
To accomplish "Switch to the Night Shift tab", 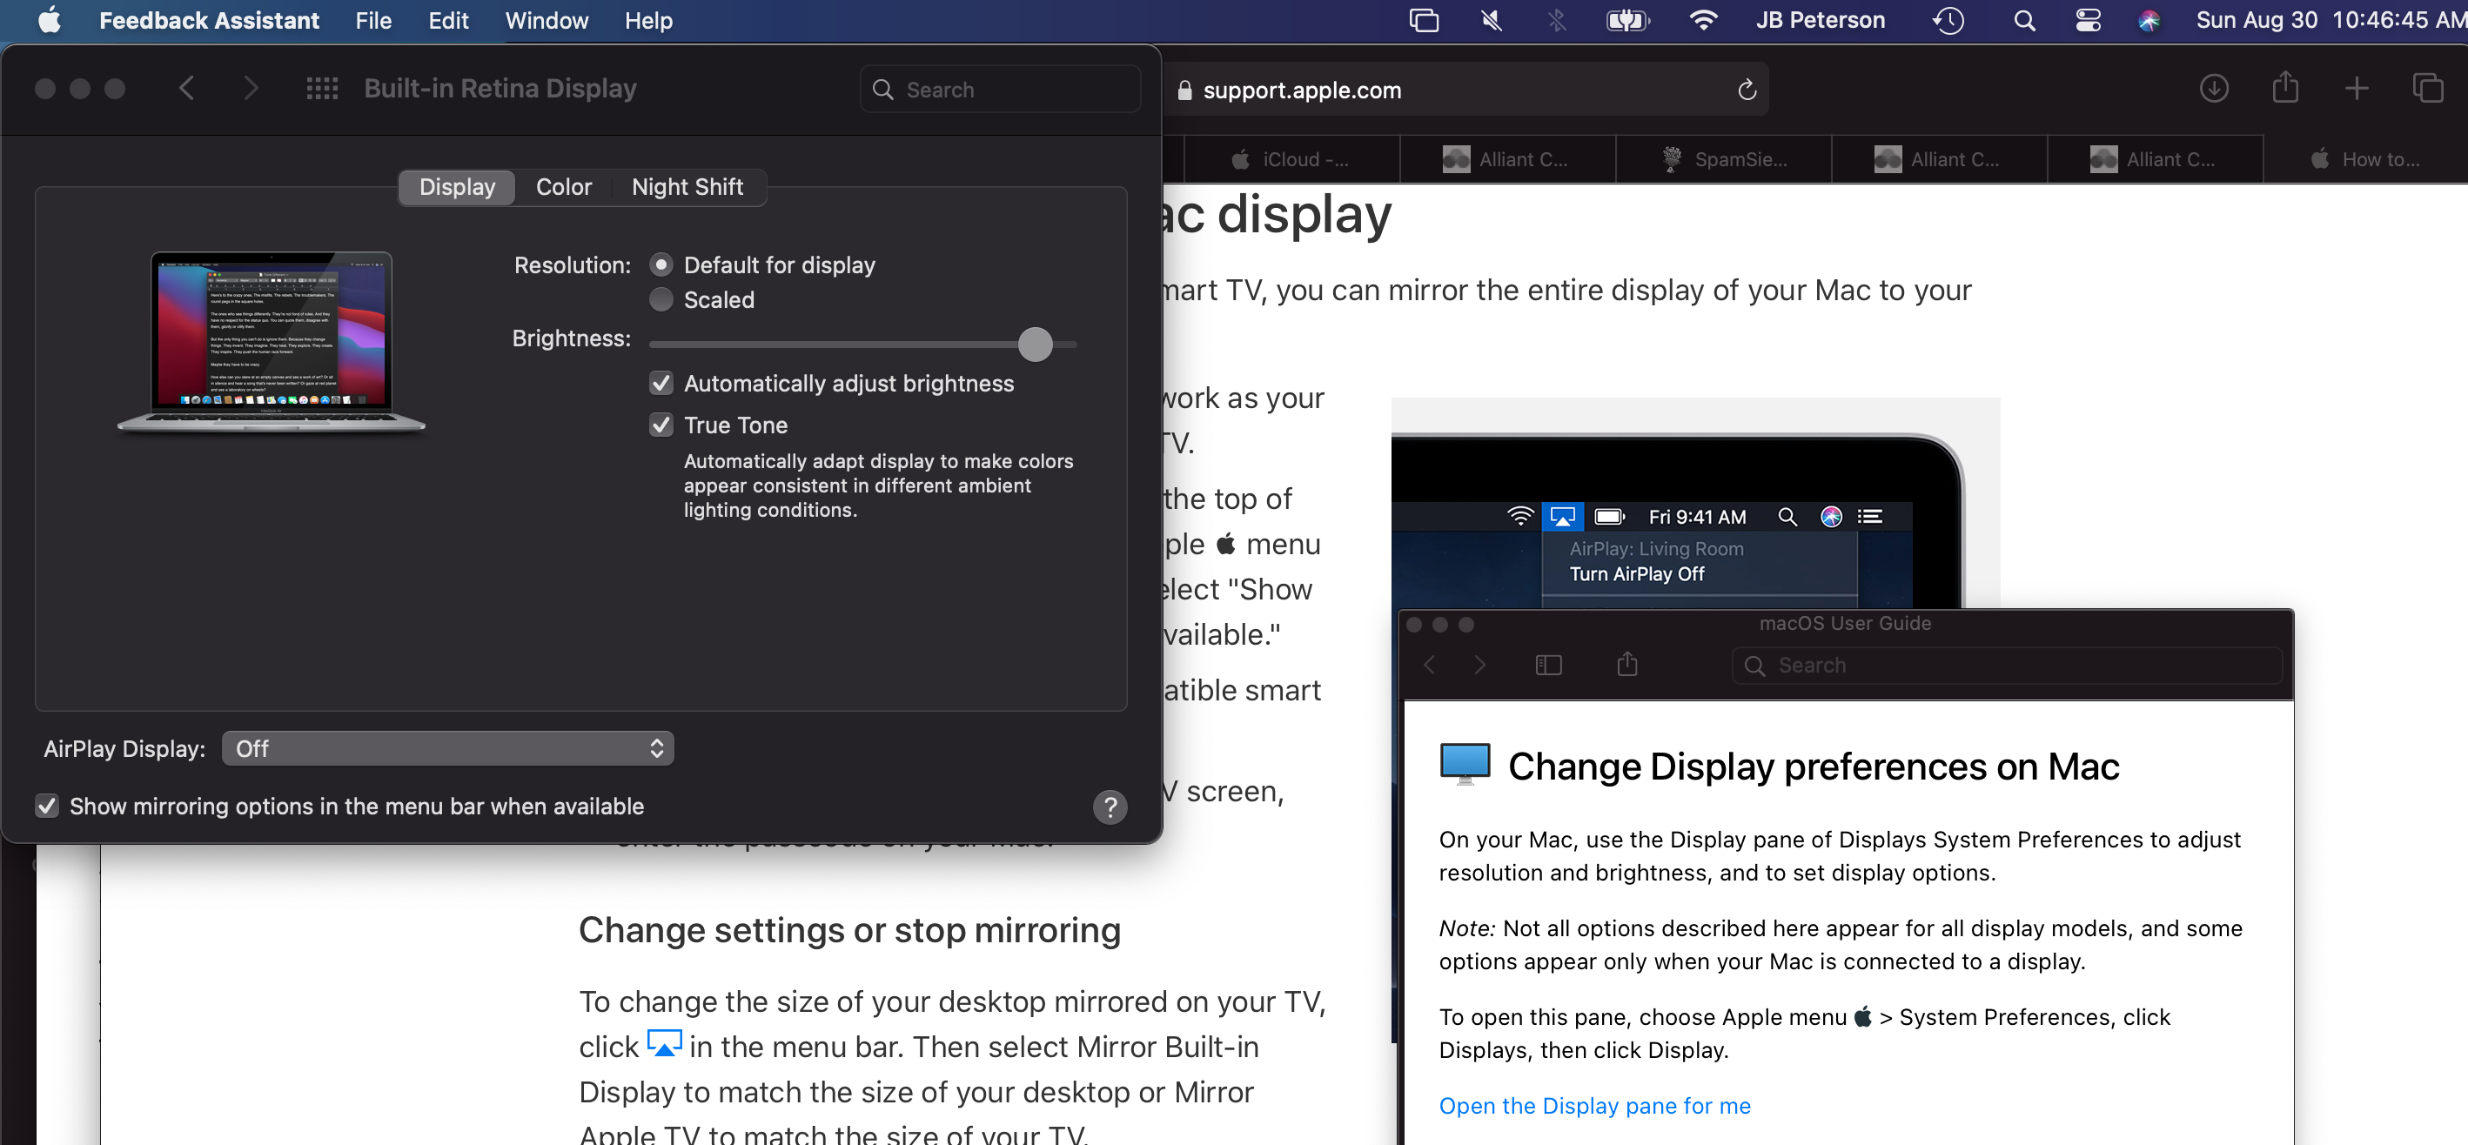I will (x=687, y=187).
